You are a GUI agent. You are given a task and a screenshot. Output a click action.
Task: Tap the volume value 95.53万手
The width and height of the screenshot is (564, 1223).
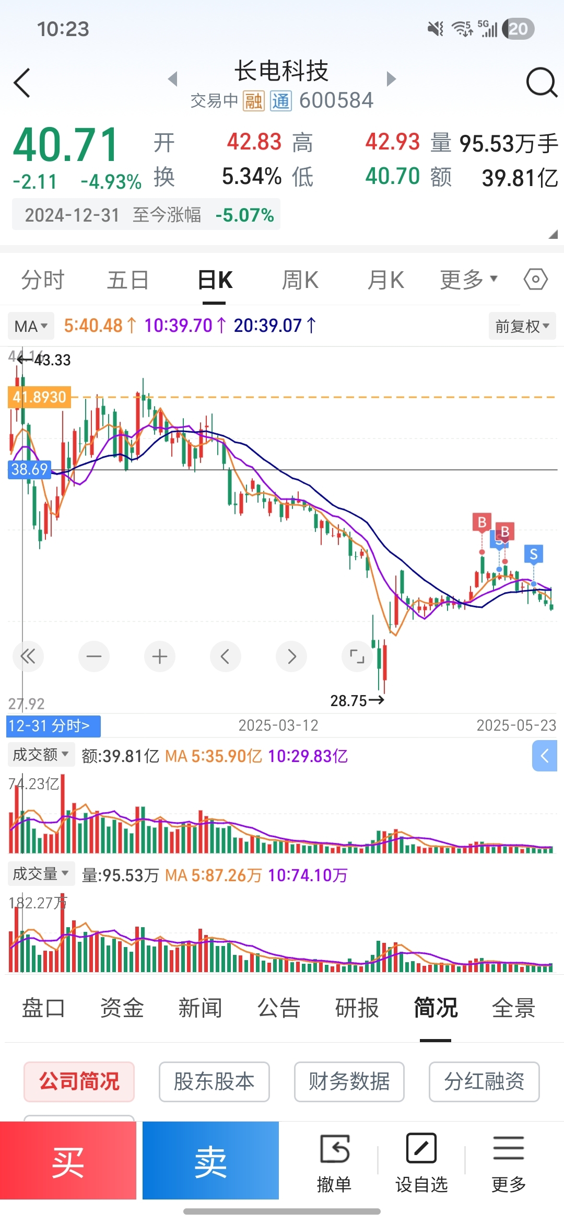509,144
